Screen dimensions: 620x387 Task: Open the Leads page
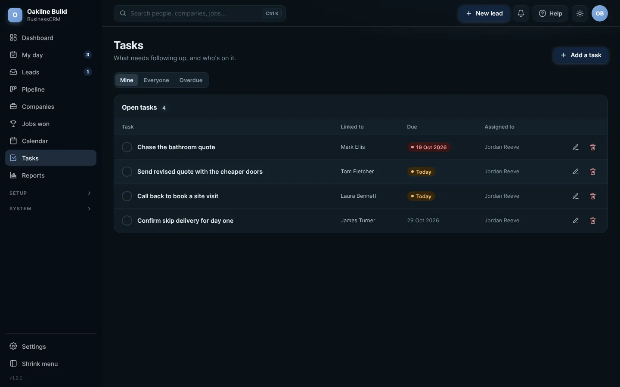tap(51, 72)
